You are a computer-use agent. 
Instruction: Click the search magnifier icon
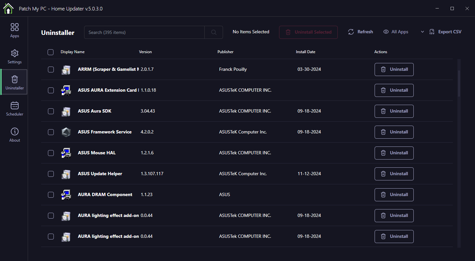coord(214,32)
